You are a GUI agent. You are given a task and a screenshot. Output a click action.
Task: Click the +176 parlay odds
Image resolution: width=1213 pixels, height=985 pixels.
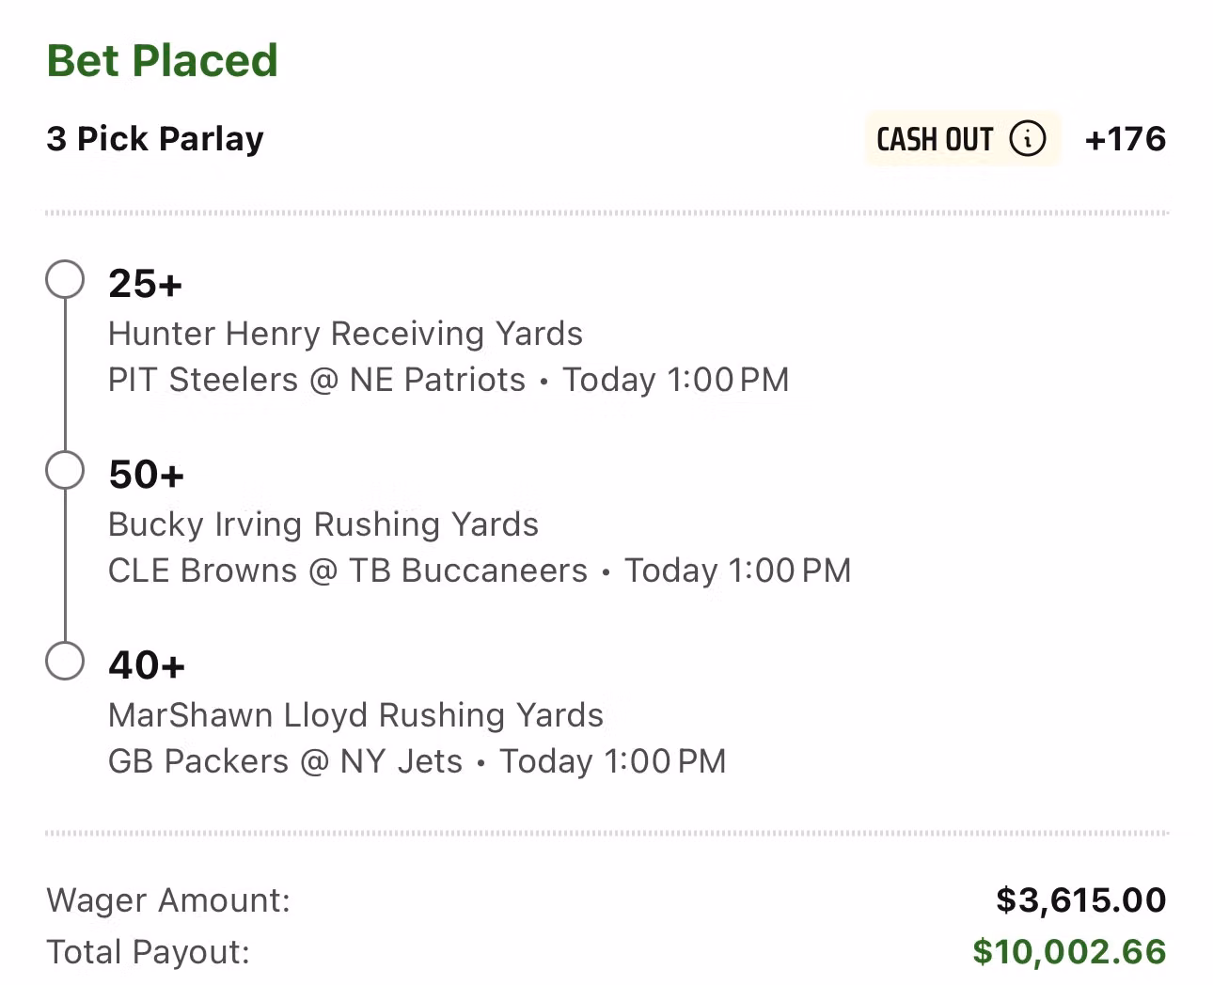1125,139
